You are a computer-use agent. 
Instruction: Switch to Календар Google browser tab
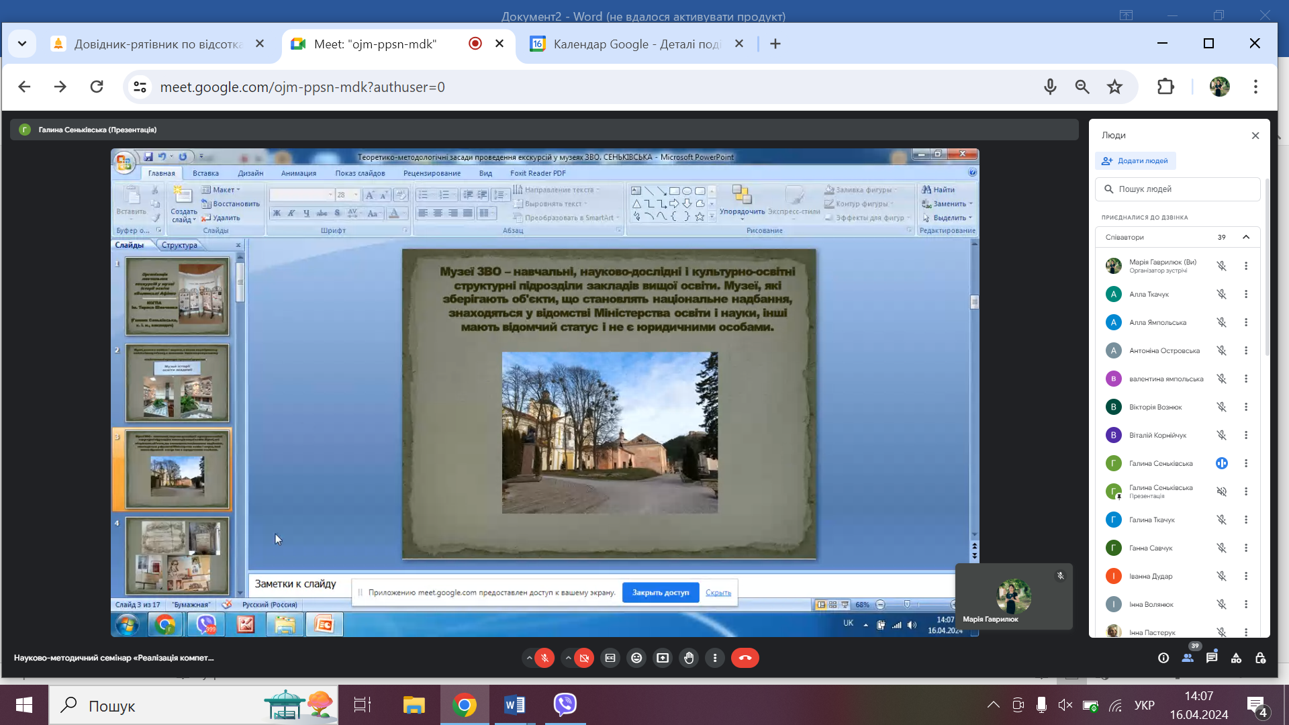pos(636,44)
